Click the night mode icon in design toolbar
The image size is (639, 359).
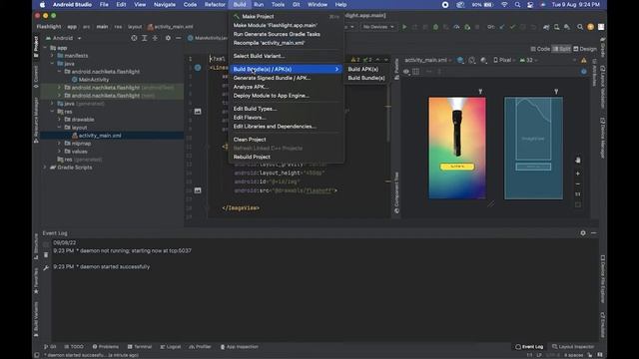click(x=483, y=60)
